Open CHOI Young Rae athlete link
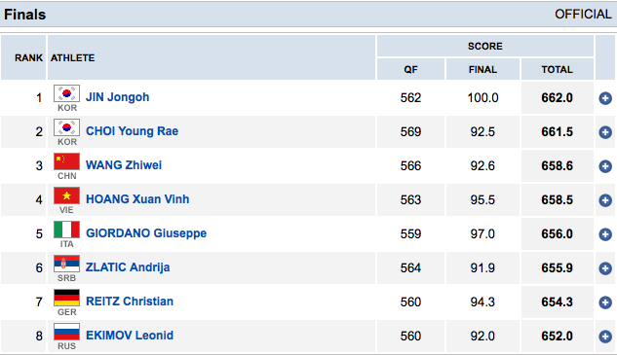 (133, 131)
